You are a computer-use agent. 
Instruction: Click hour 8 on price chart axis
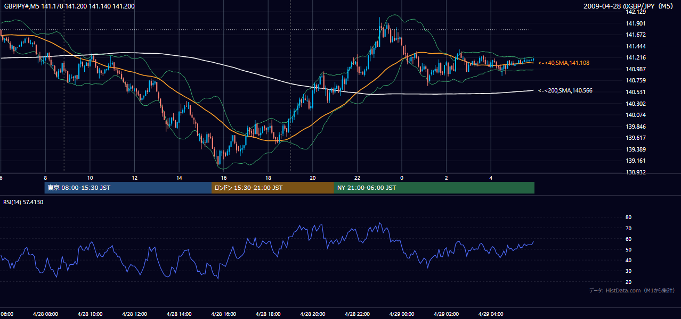(45, 178)
